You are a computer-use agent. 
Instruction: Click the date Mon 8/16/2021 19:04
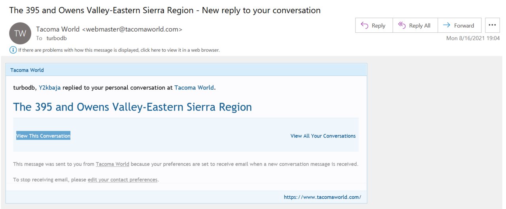click(x=473, y=38)
